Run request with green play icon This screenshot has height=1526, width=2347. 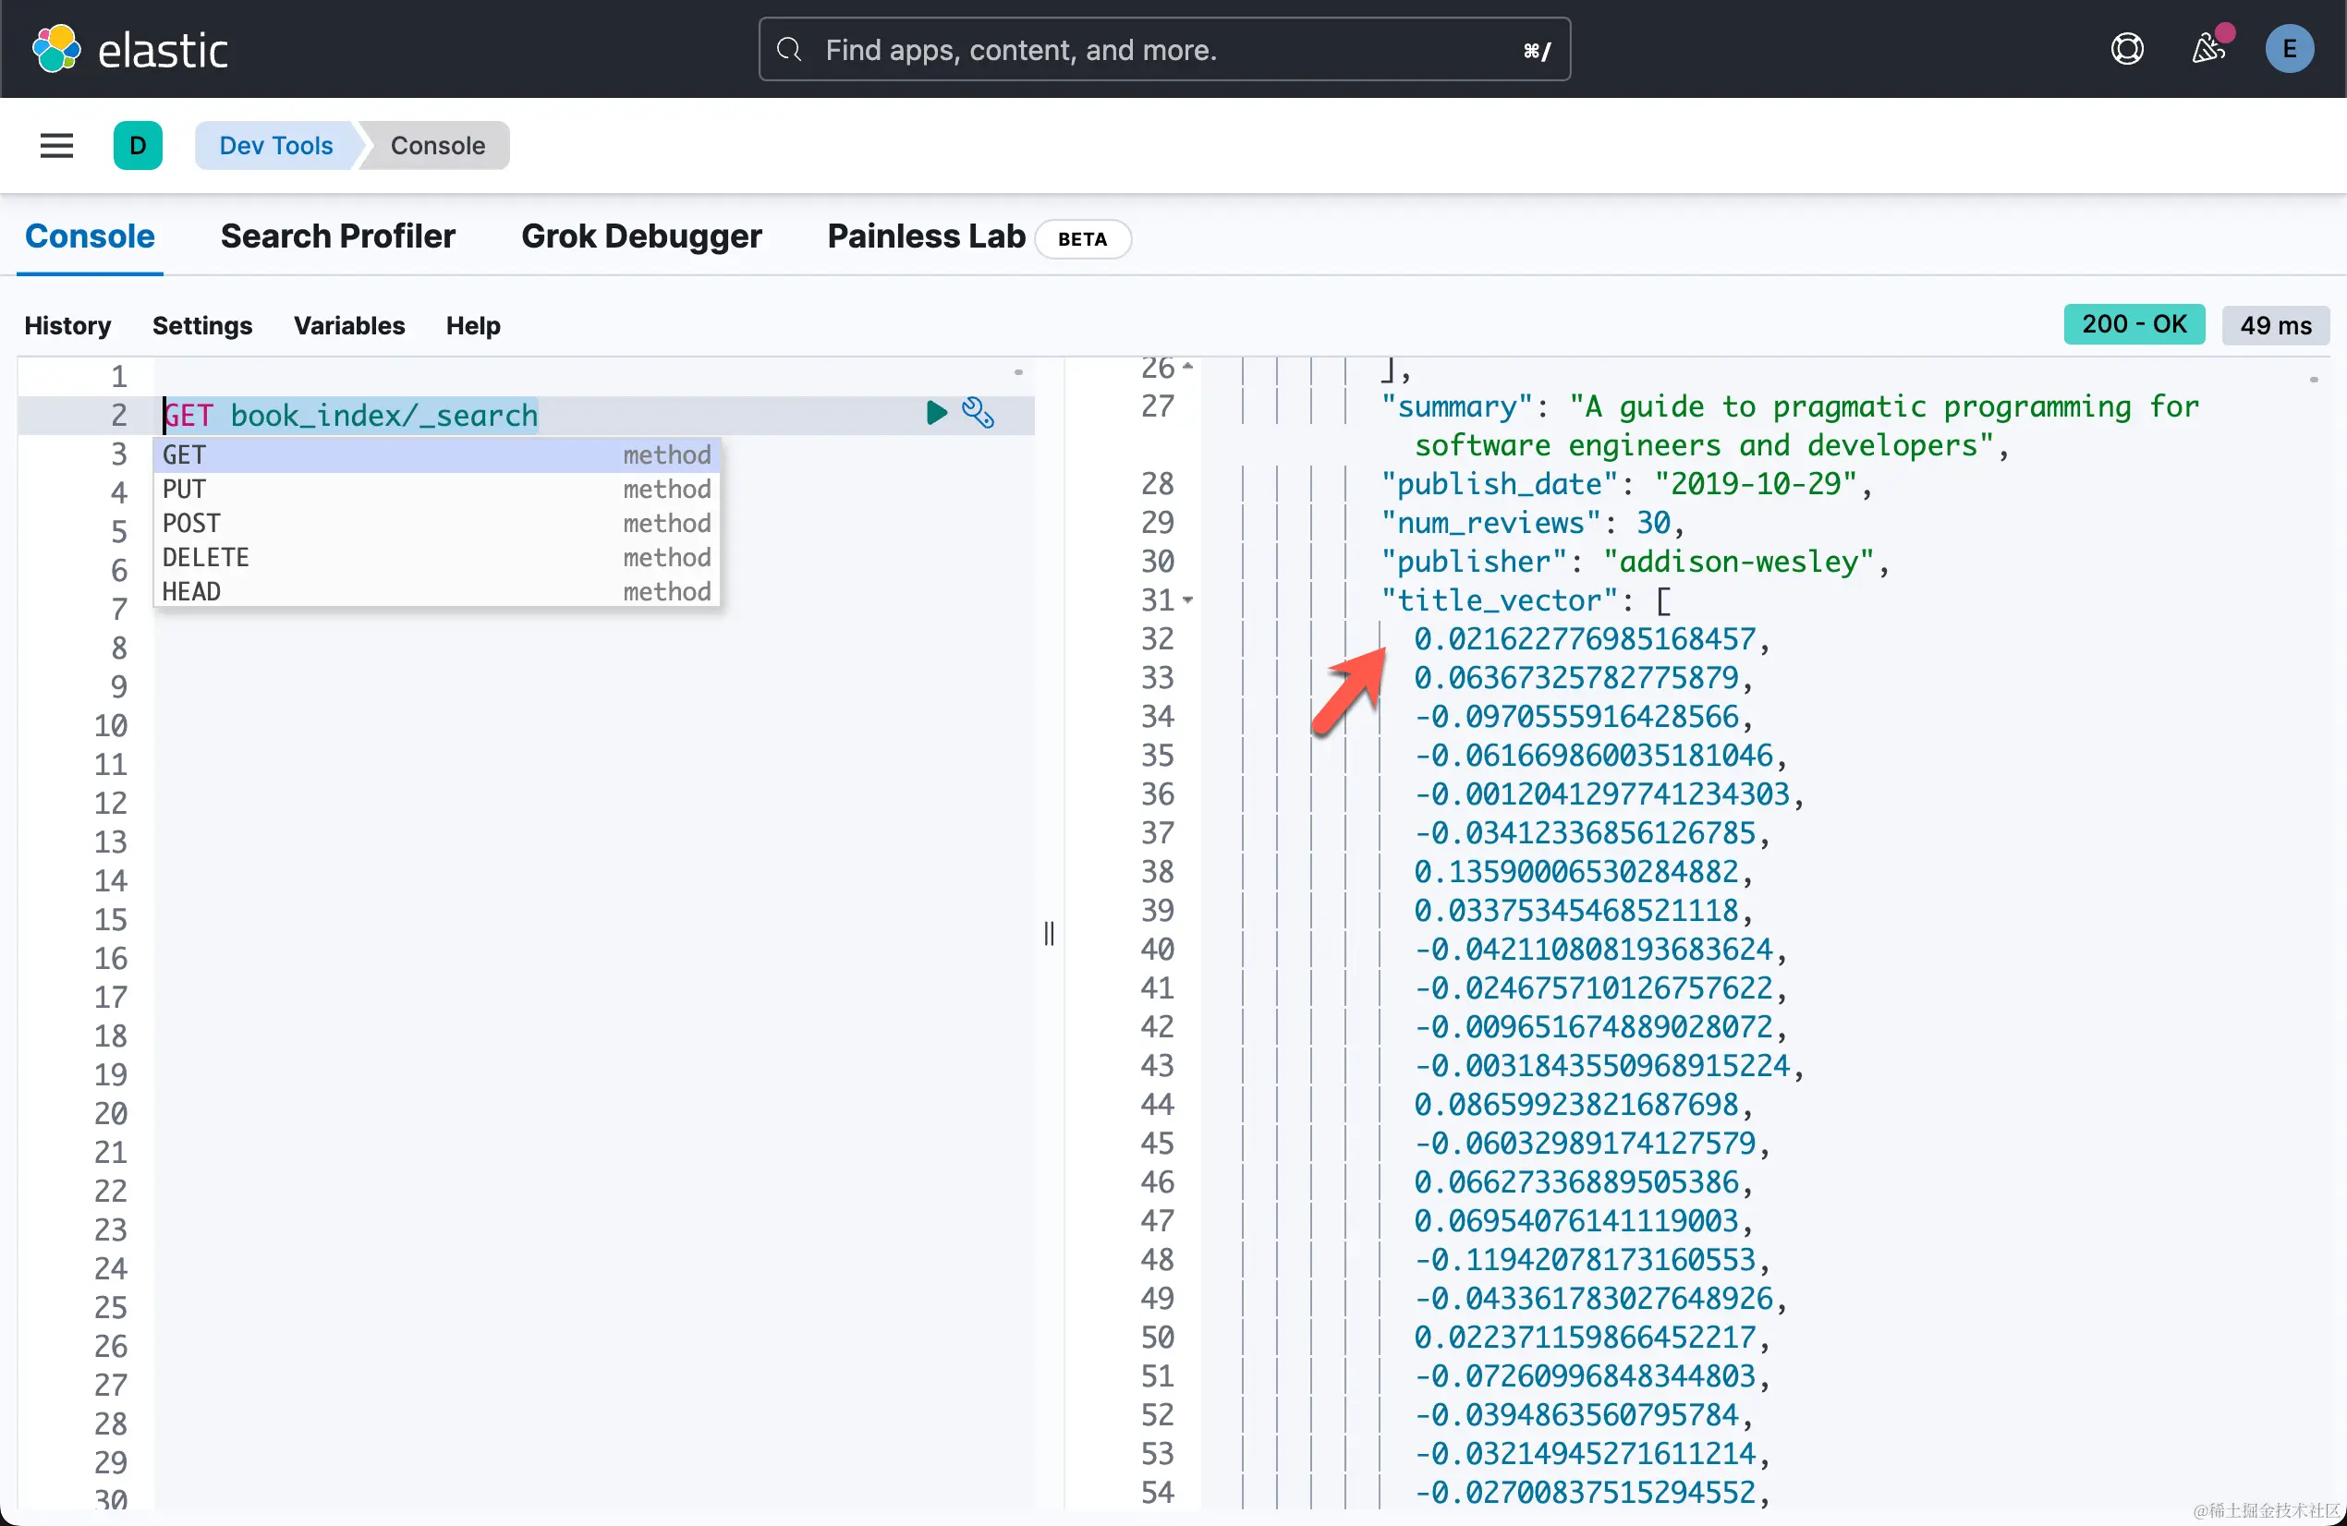pyautogui.click(x=936, y=412)
